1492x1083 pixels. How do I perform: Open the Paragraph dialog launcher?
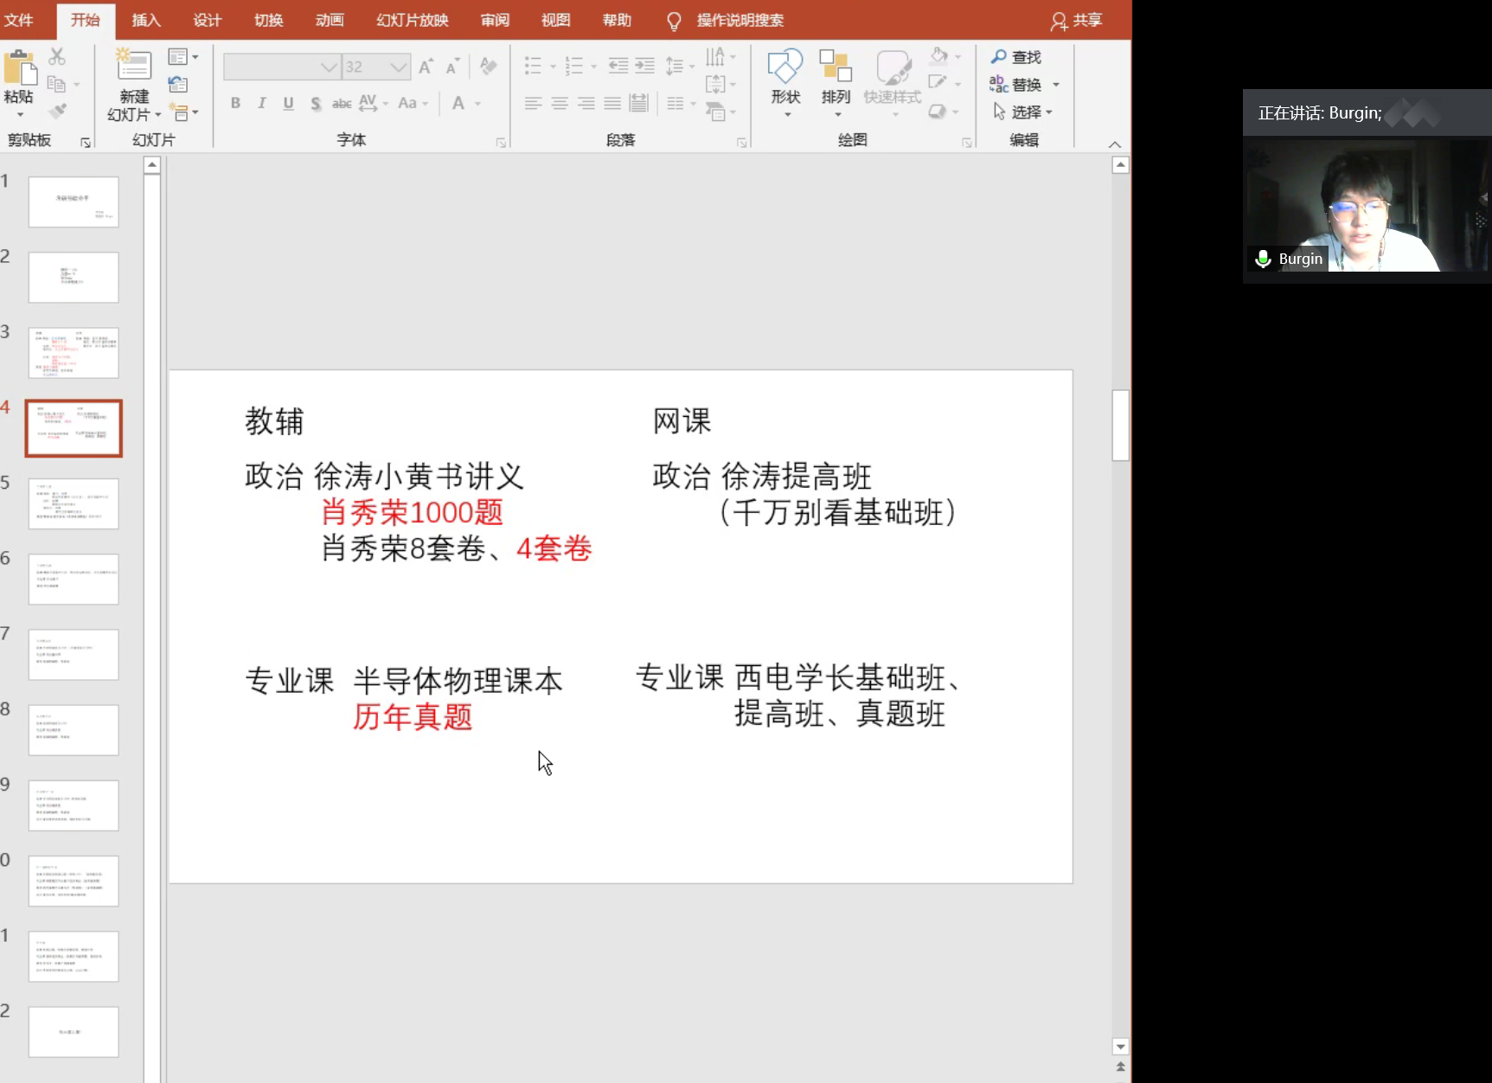tap(742, 143)
